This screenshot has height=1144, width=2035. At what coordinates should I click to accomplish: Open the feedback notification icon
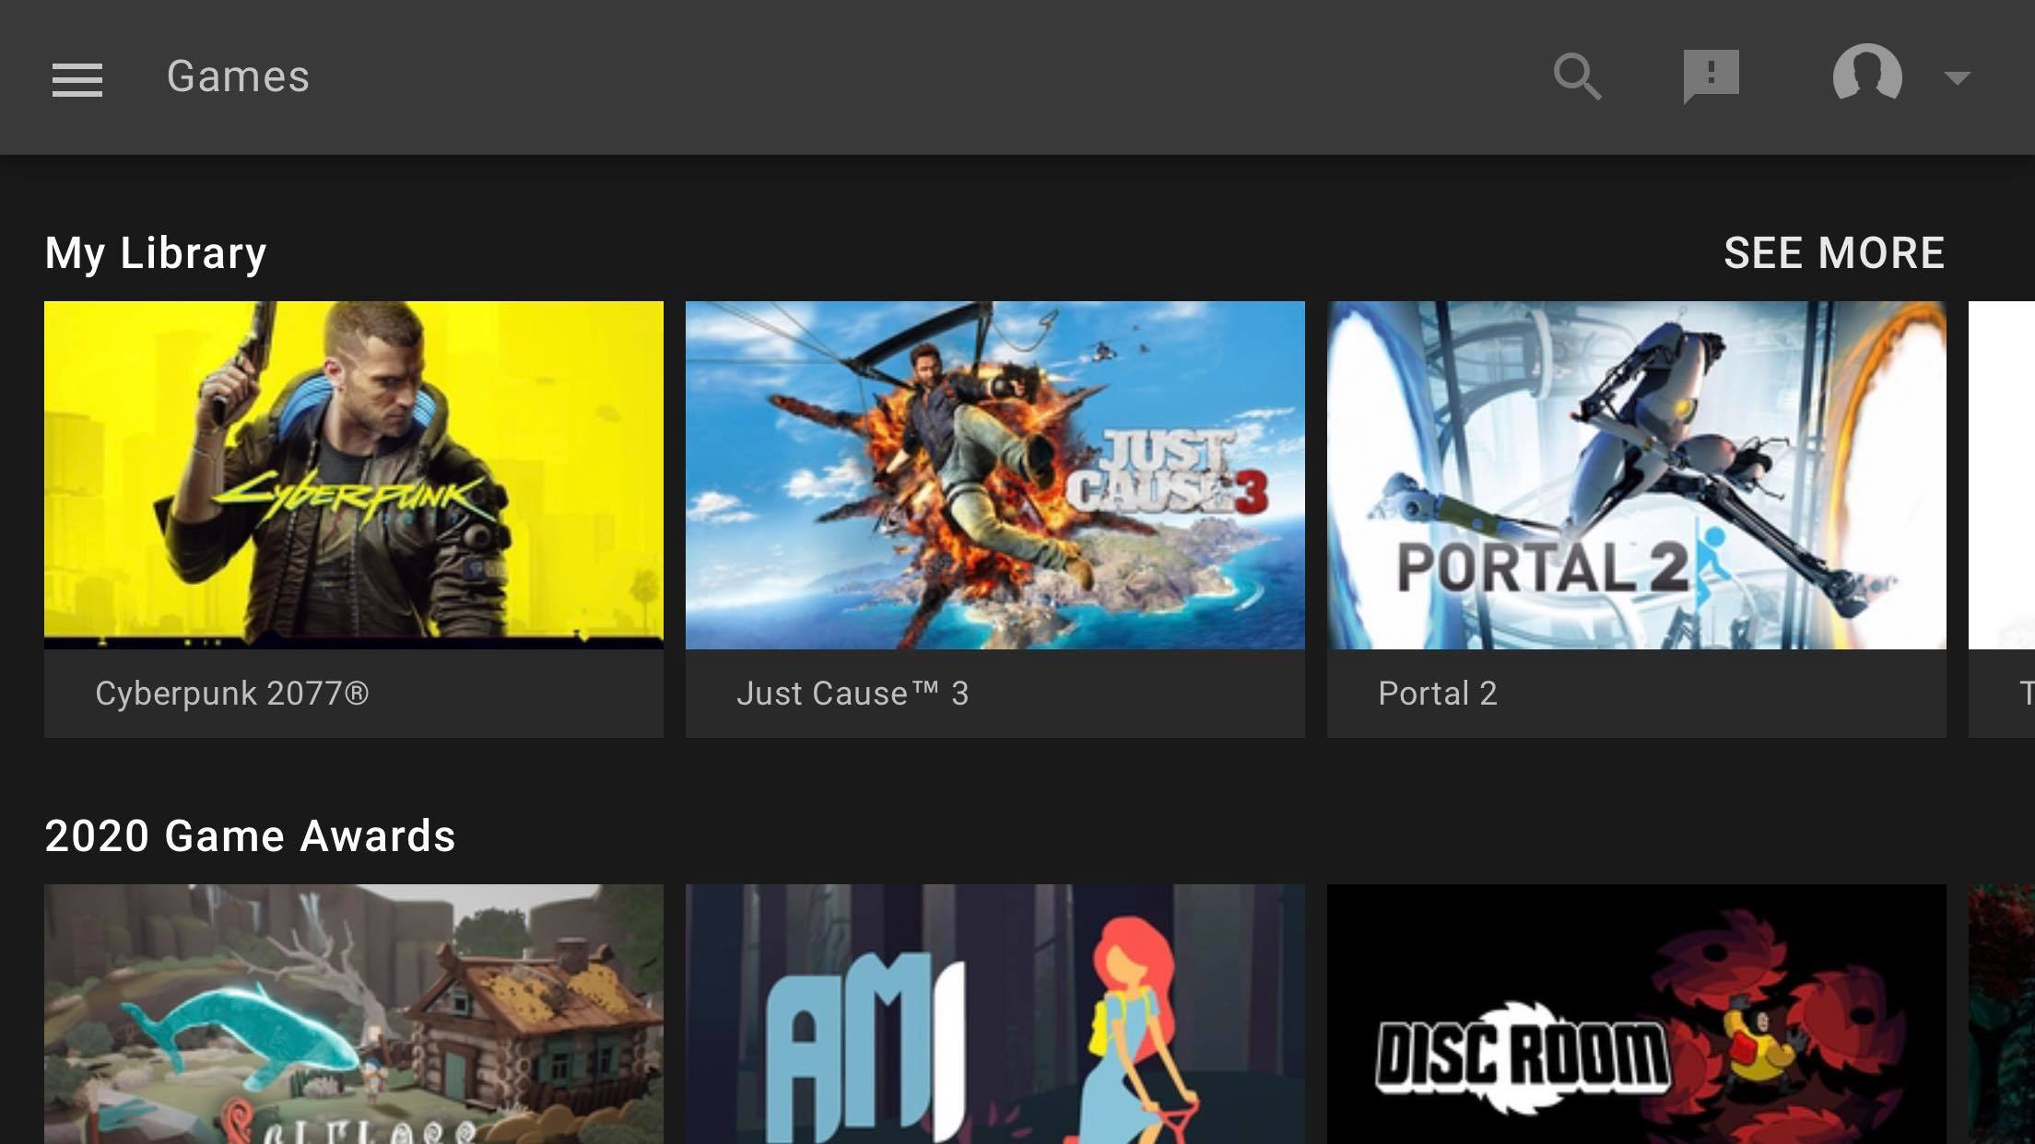tap(1711, 76)
